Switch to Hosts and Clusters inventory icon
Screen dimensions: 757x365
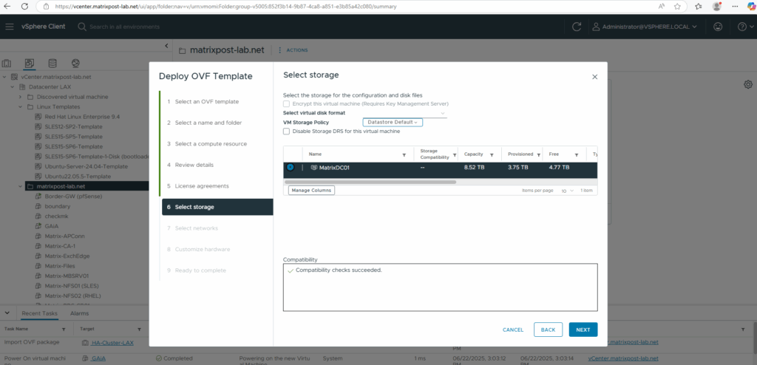(x=7, y=64)
